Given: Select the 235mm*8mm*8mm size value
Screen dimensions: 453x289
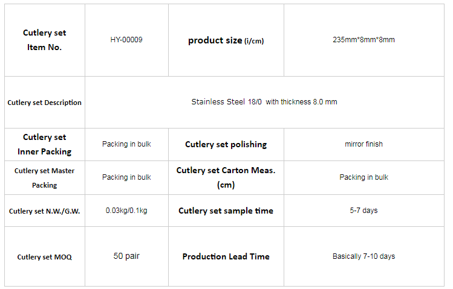Looking at the screenshot, I should coord(363,40).
